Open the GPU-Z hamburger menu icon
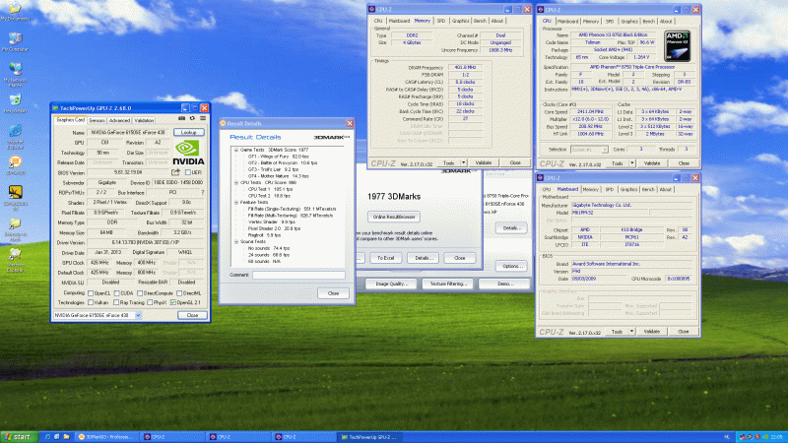The image size is (788, 443). point(203,118)
